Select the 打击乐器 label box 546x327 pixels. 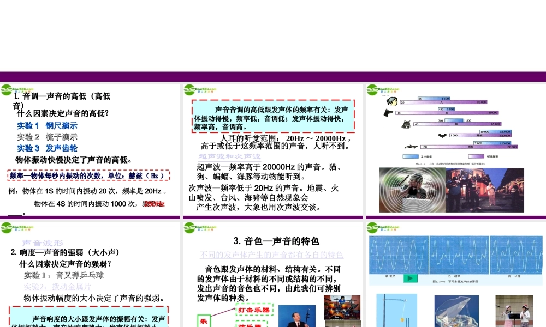(254, 310)
